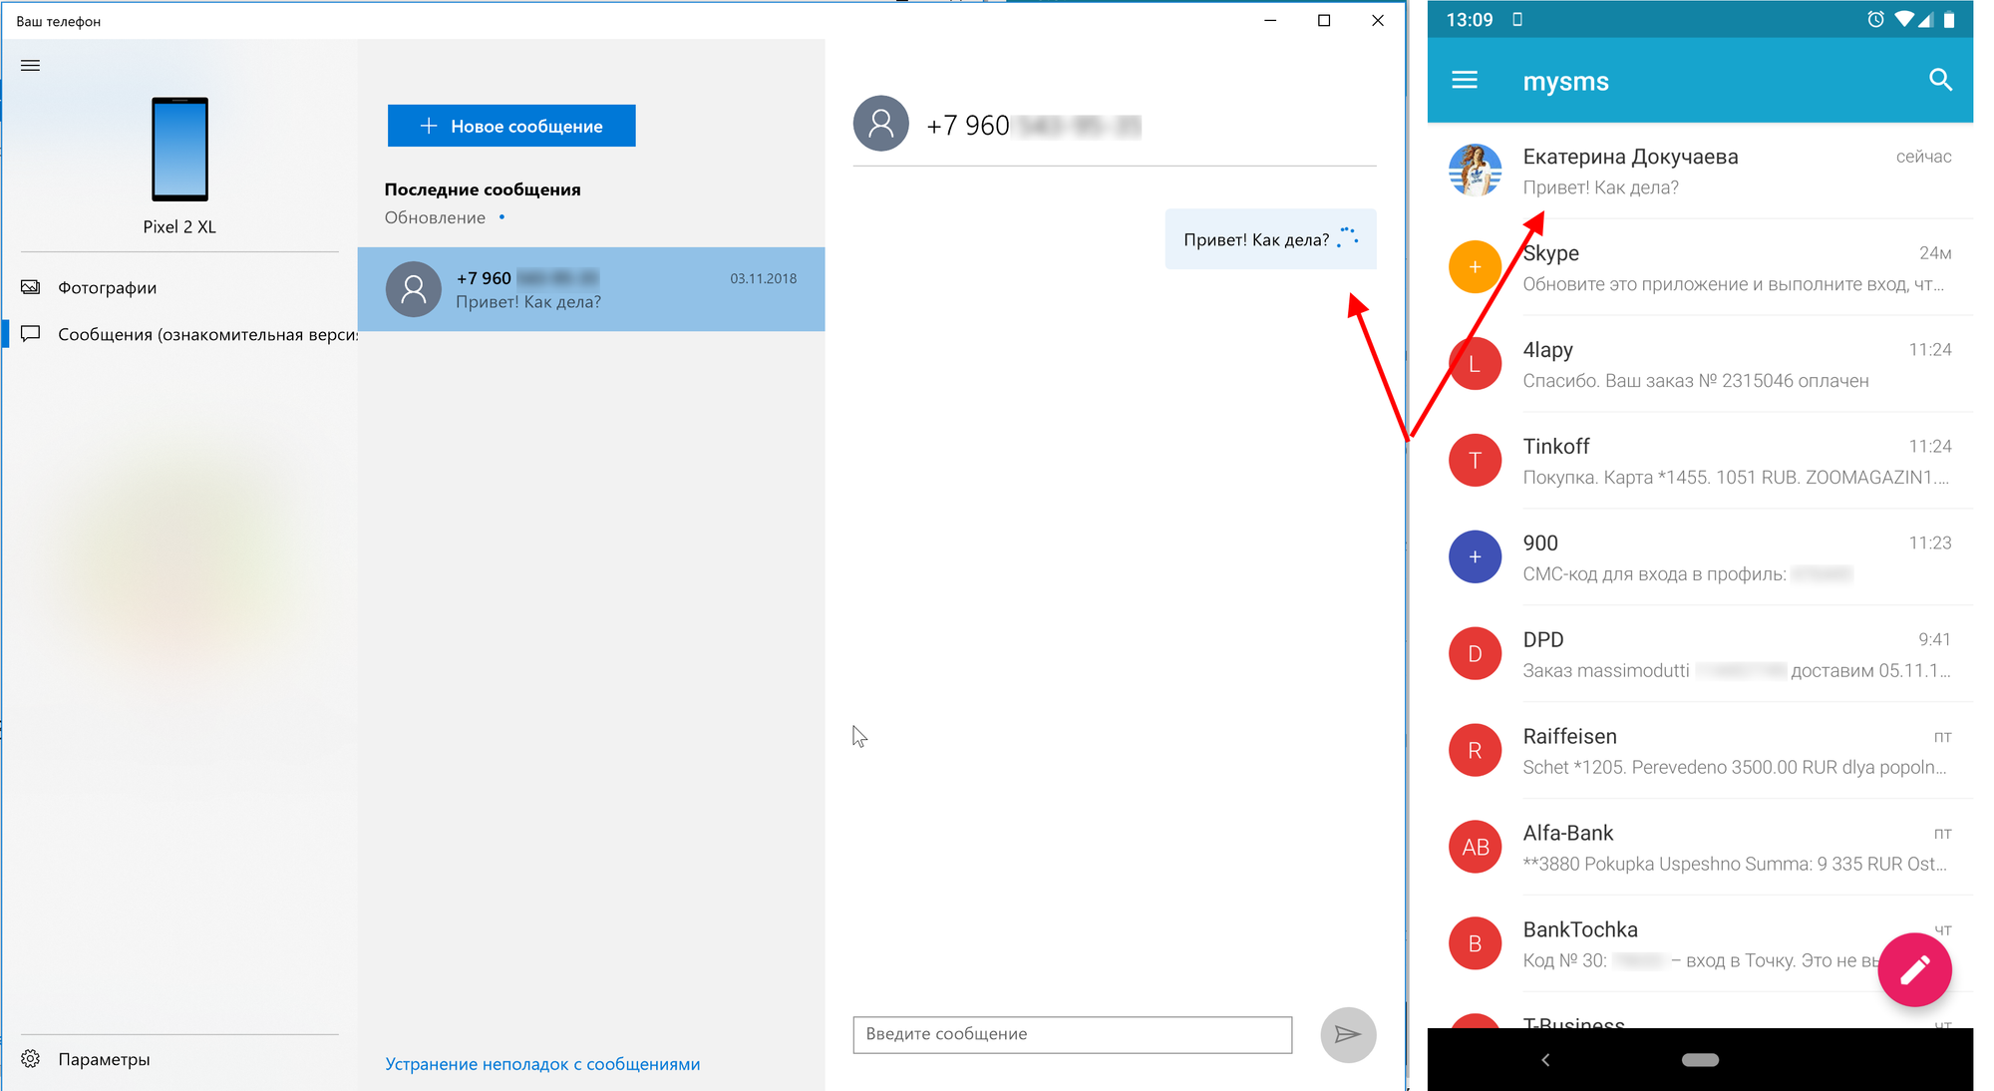Open Фотографии section in sidebar
Screen dimensions: 1994x1091
[107, 288]
